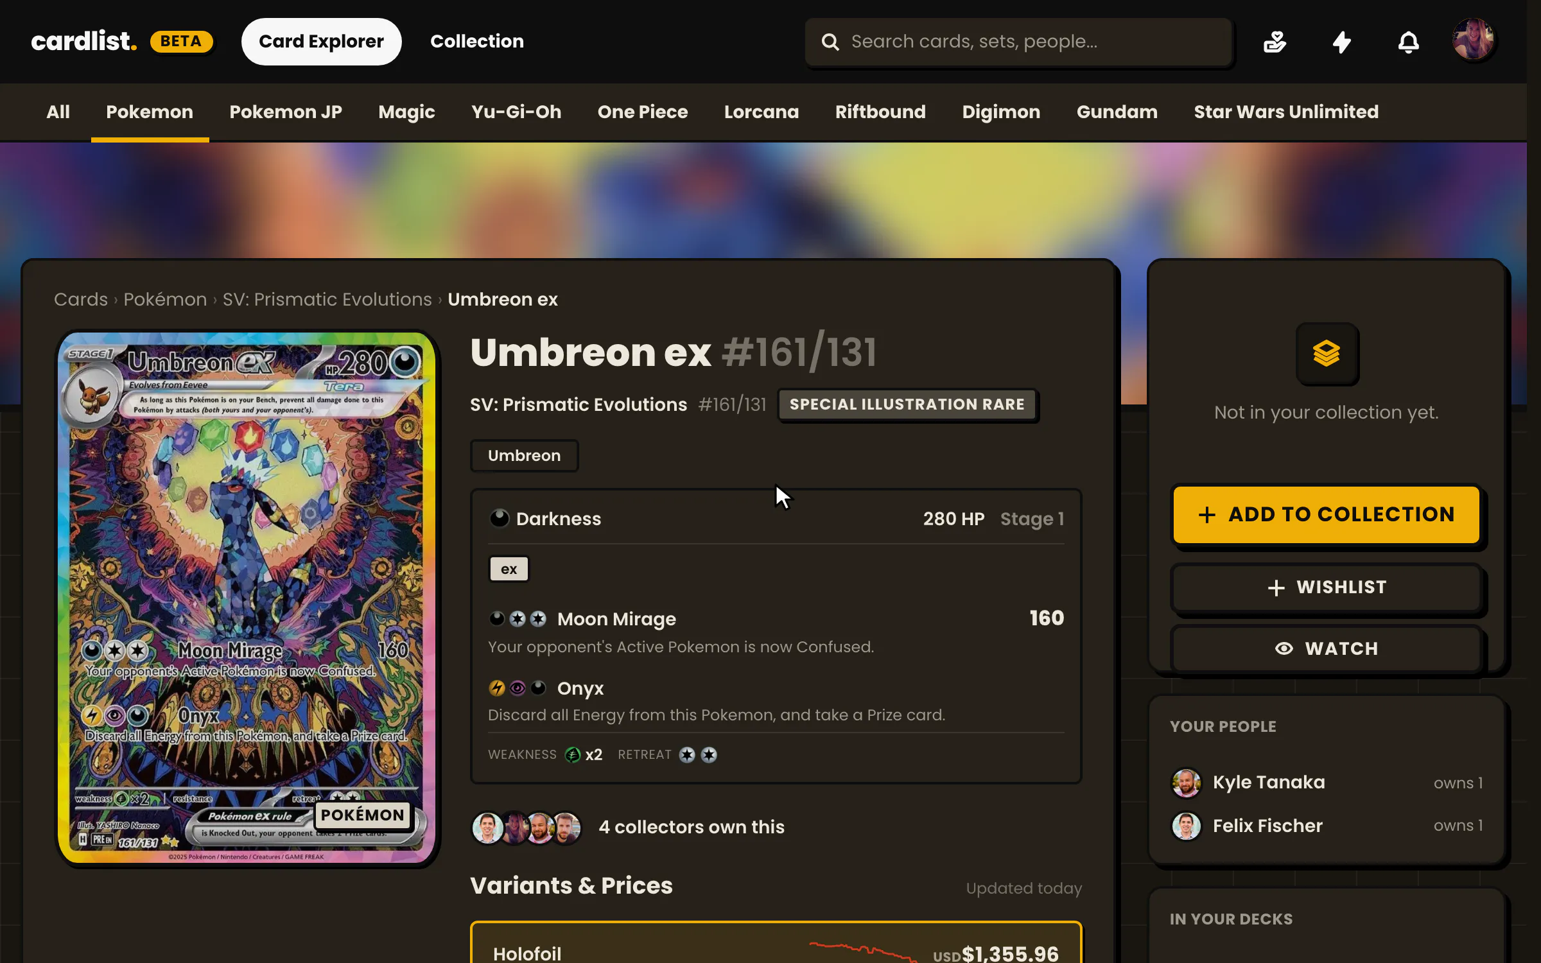1541x963 pixels.
Task: Click the Umbreon tag chip
Action: point(524,456)
